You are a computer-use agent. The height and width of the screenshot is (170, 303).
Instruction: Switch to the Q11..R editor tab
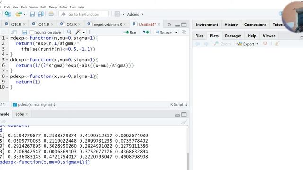pyautogui.click(x=44, y=24)
